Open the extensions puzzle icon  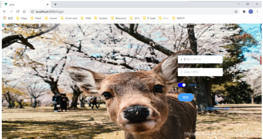244,12
